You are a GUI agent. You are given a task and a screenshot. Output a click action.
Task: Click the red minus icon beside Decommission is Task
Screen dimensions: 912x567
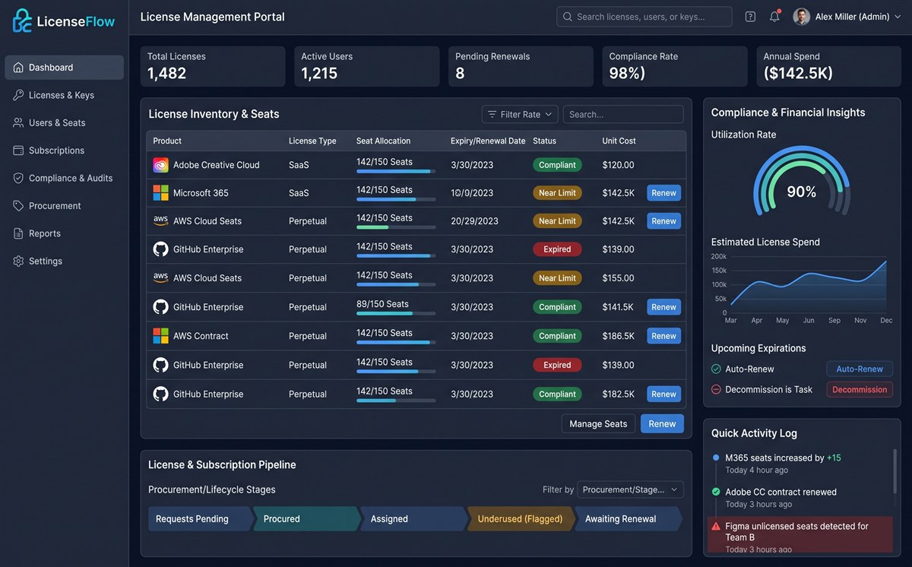click(716, 389)
